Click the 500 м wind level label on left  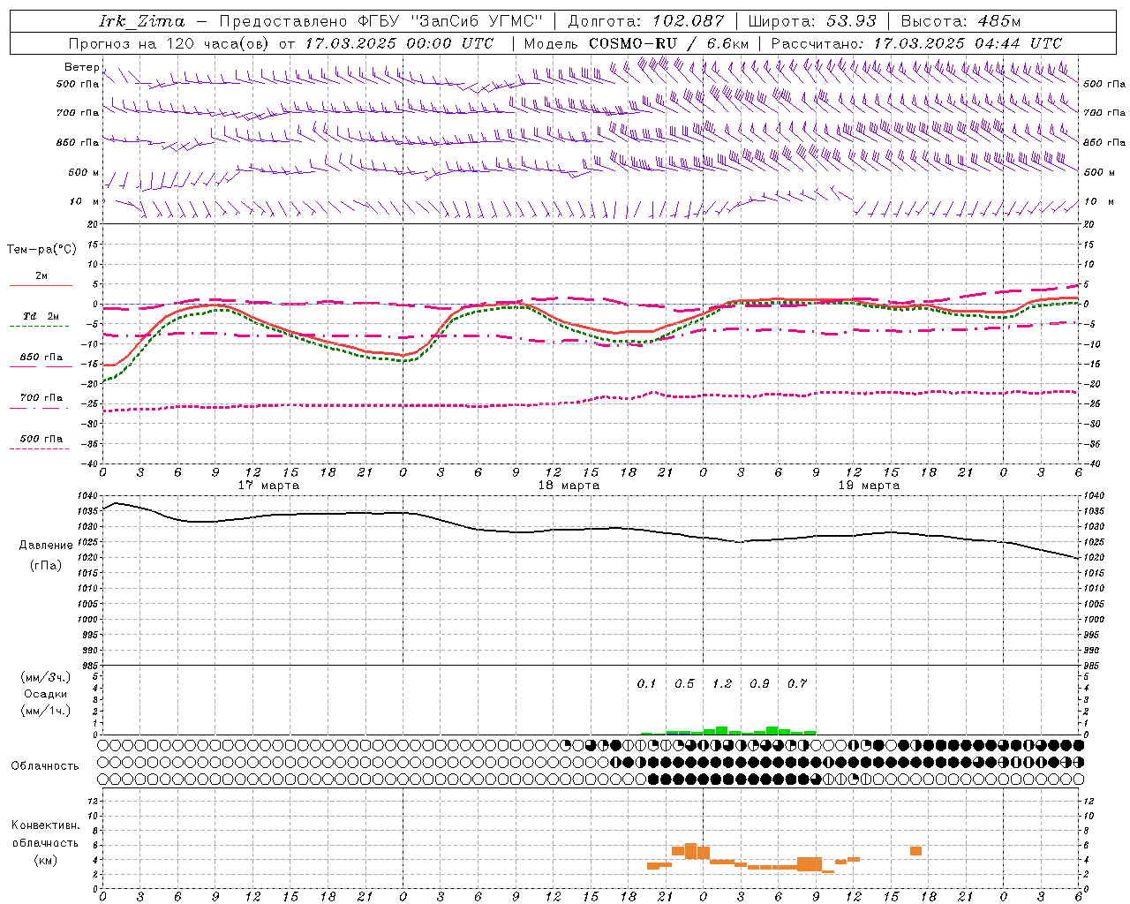(84, 172)
